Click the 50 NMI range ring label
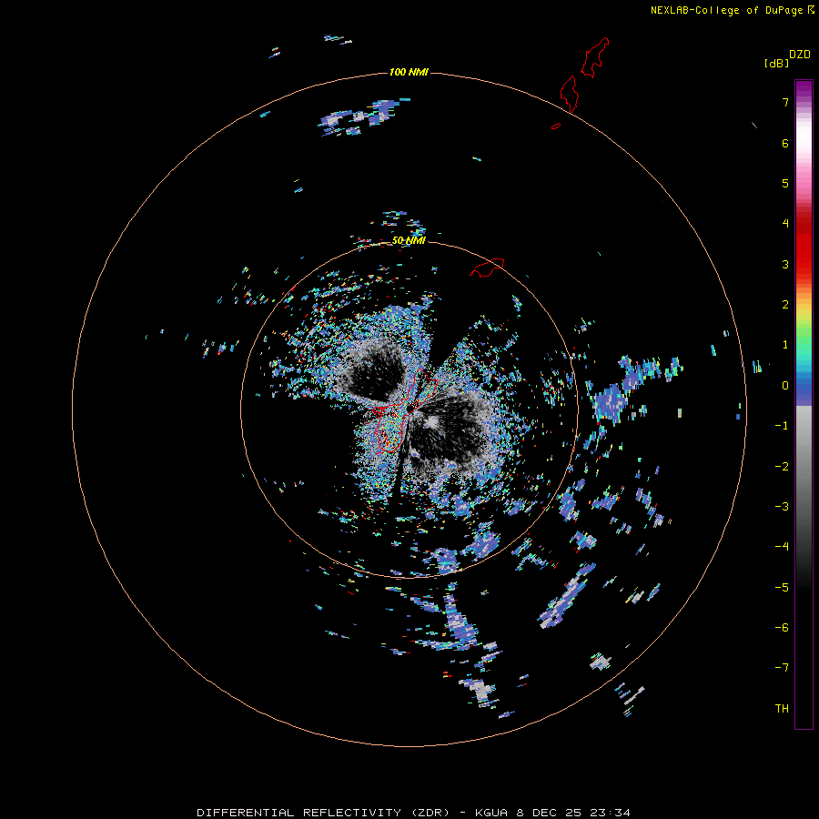This screenshot has height=819, width=819. pos(409,240)
